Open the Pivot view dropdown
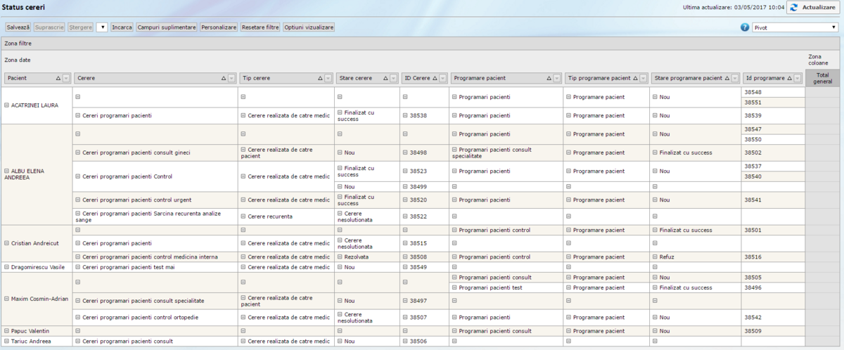This screenshot has height=350, width=844. click(x=794, y=27)
